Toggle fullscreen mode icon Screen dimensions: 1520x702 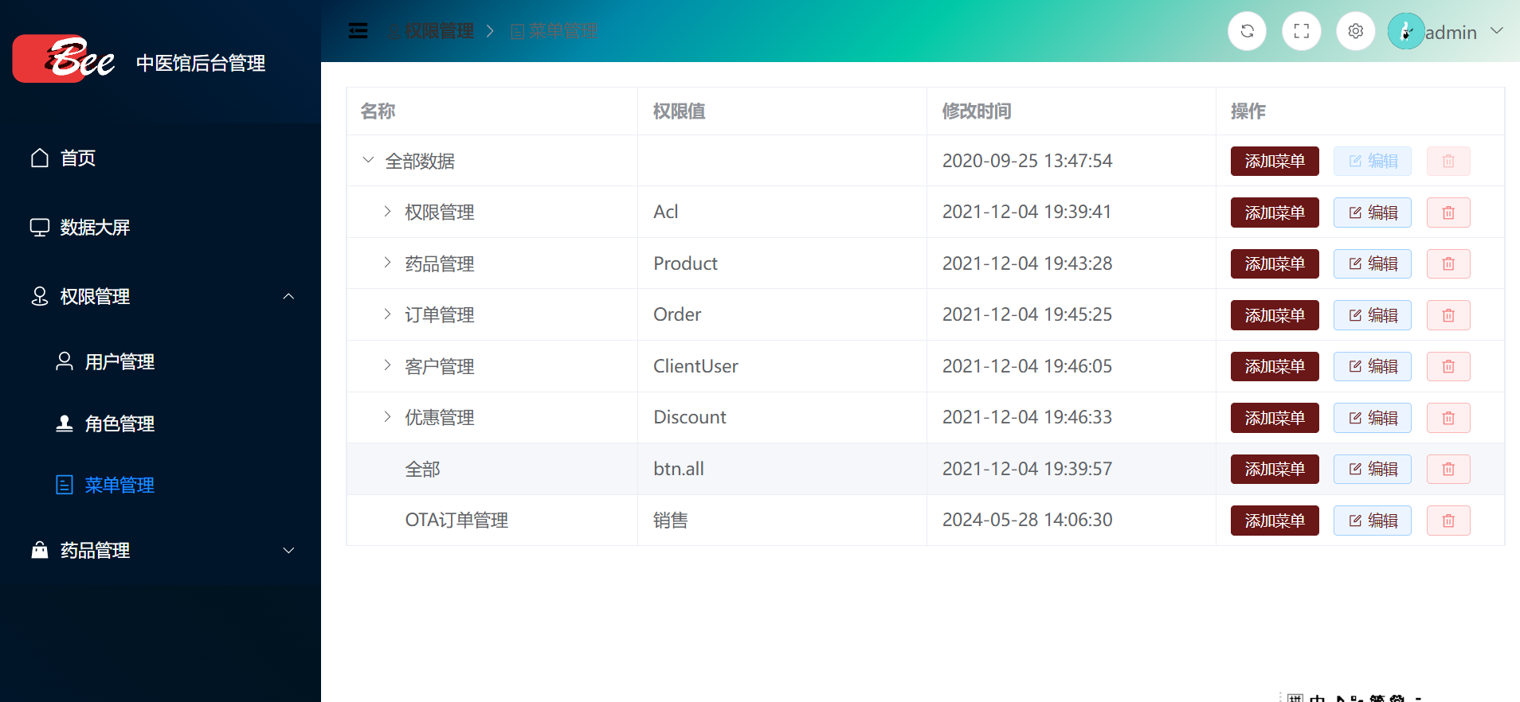tap(1301, 31)
